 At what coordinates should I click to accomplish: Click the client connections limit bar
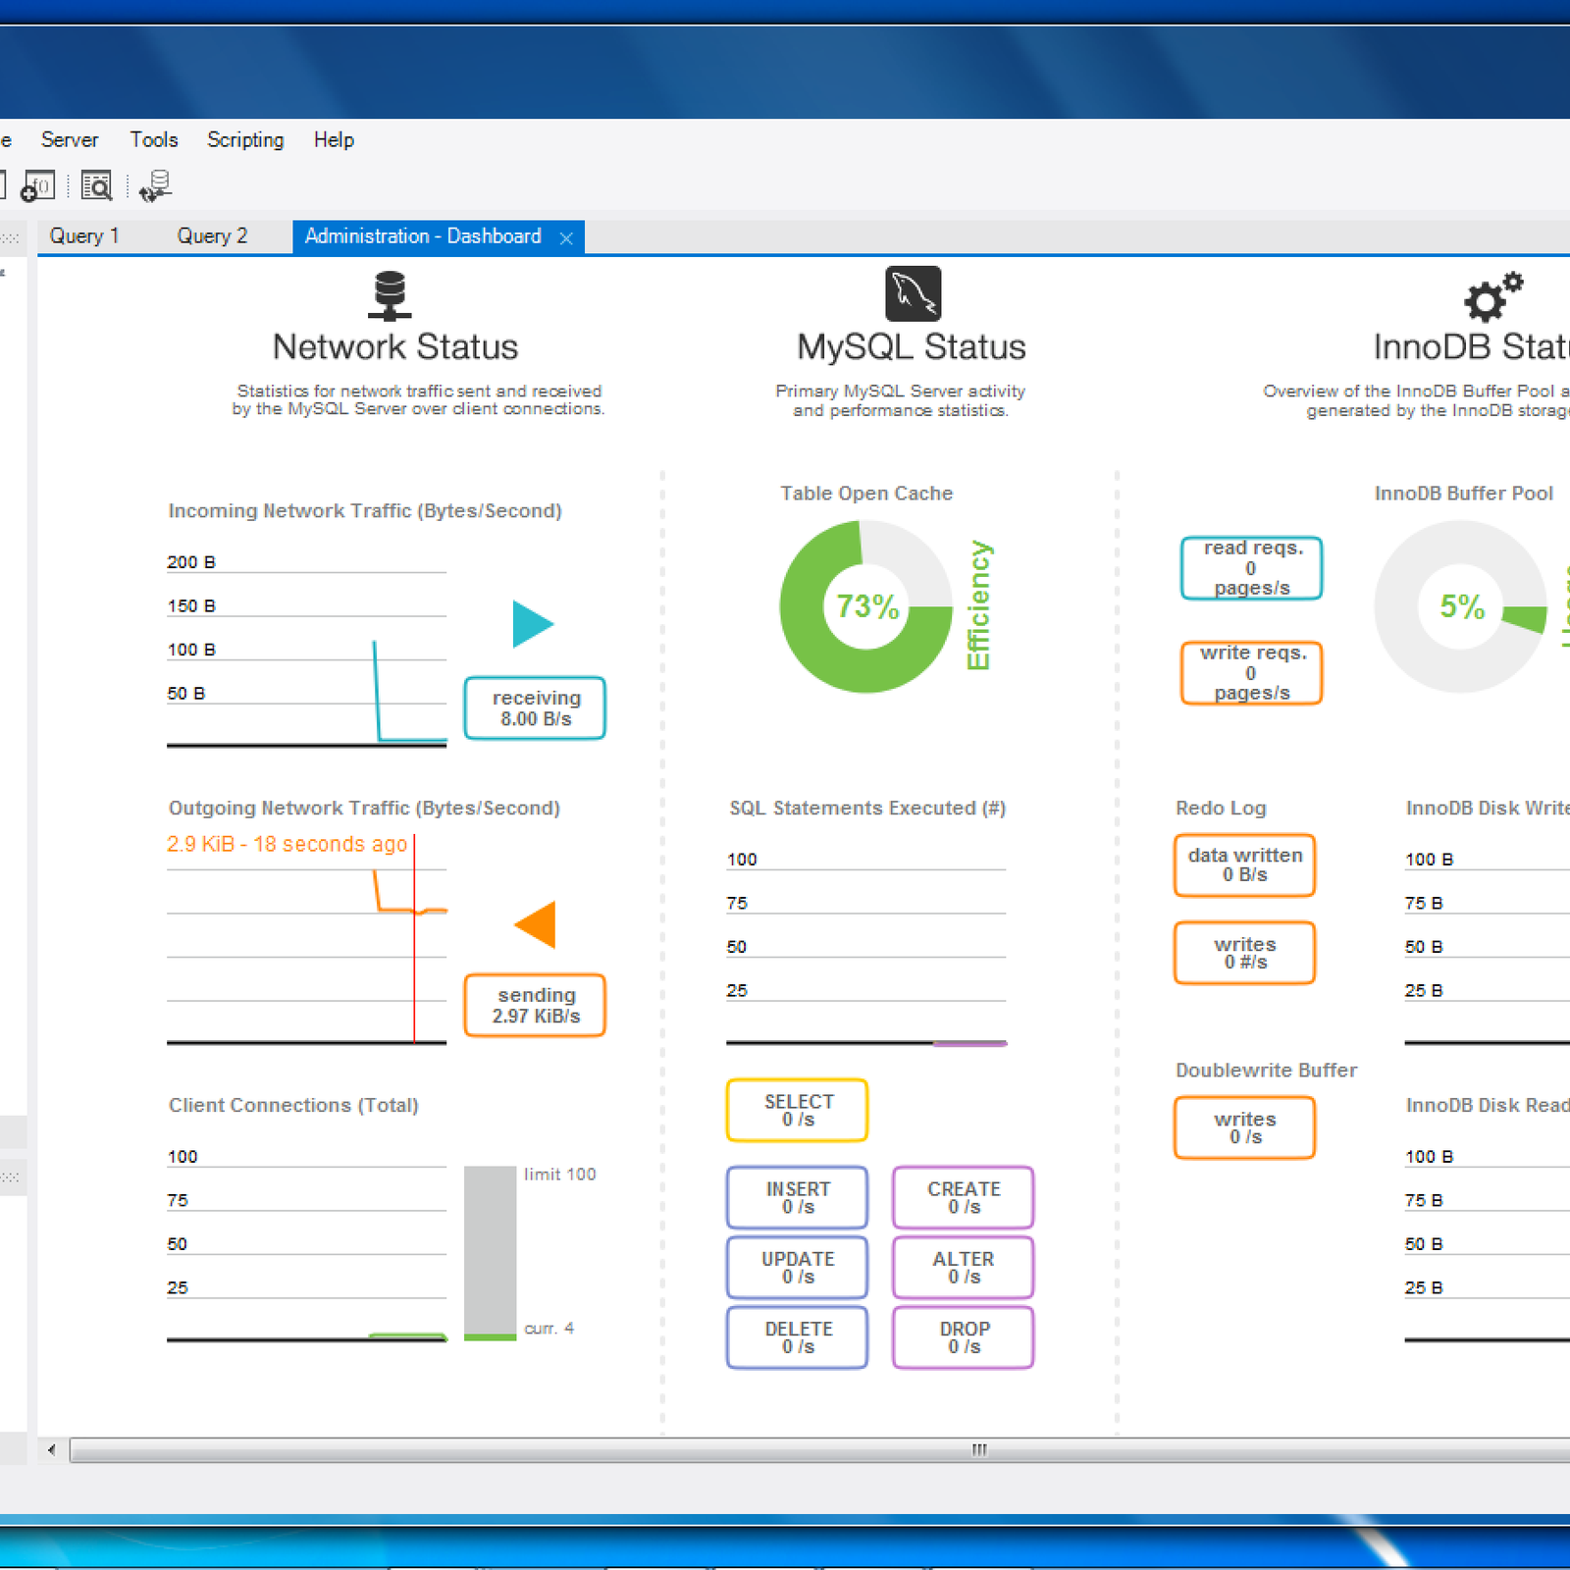tap(490, 1253)
